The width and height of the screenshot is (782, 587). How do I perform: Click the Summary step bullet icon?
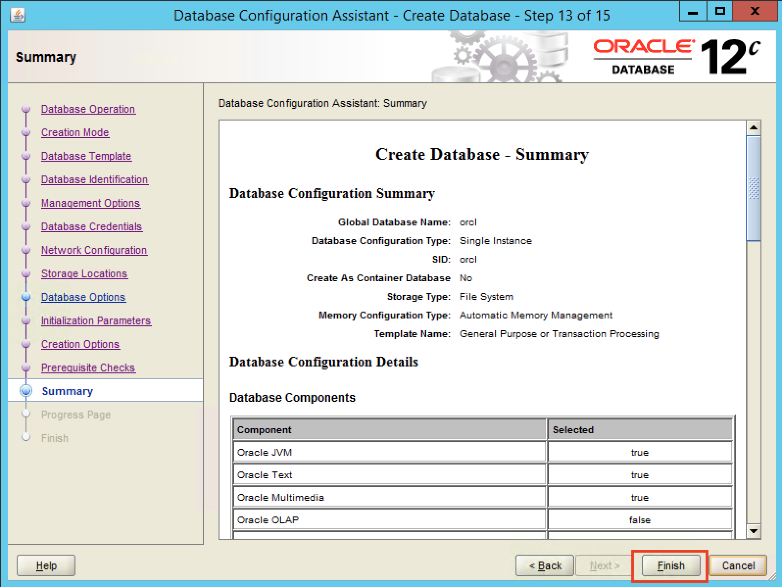26,391
